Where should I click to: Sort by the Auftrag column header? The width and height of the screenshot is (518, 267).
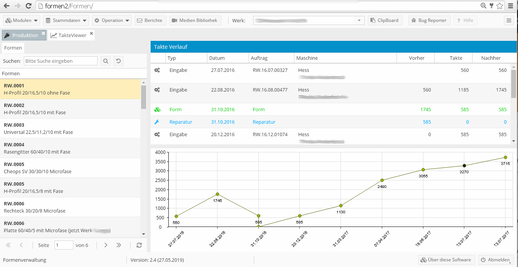tap(272, 58)
